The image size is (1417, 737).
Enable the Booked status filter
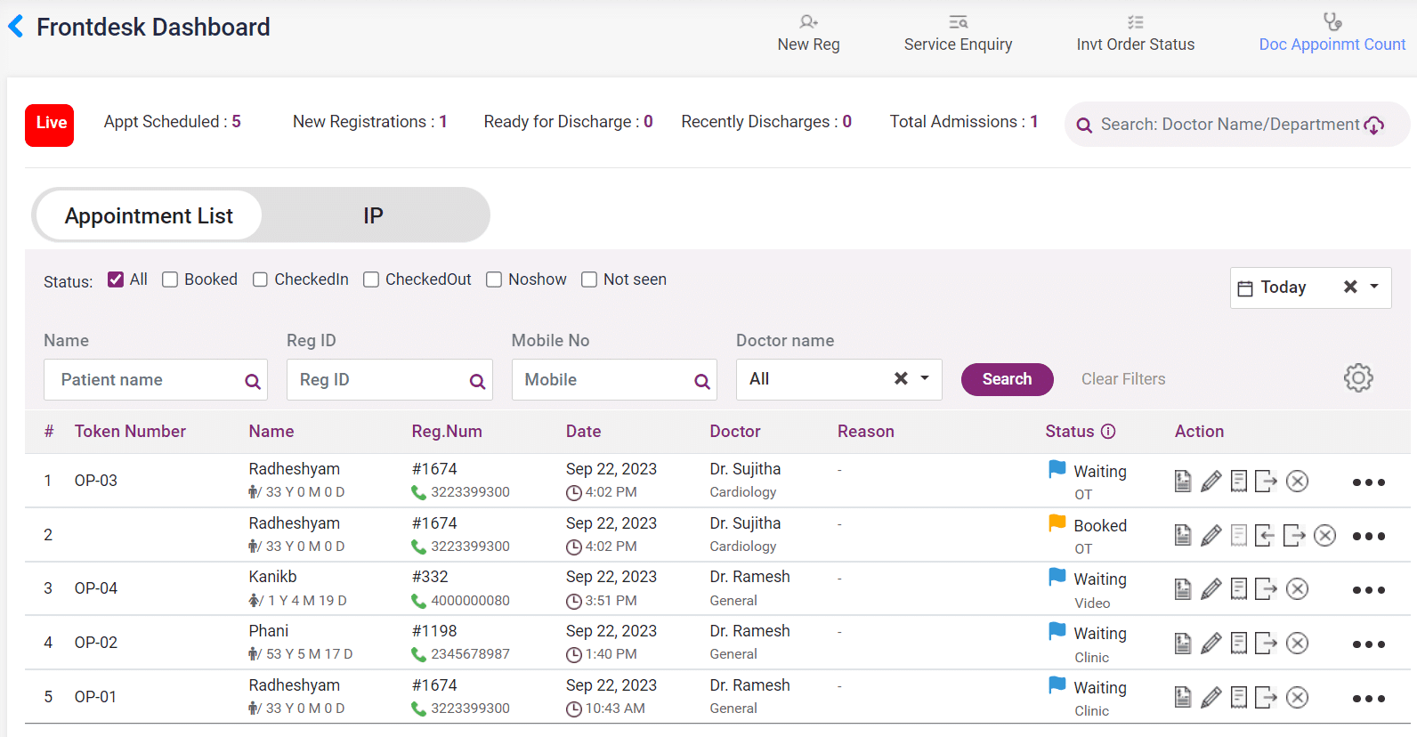[170, 279]
